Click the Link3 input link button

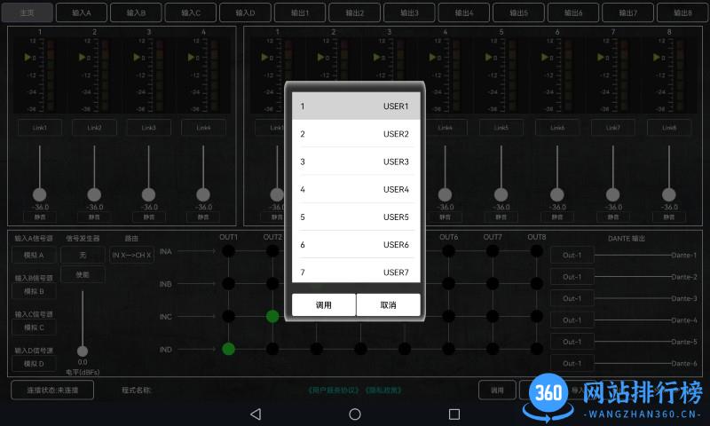[x=149, y=128]
